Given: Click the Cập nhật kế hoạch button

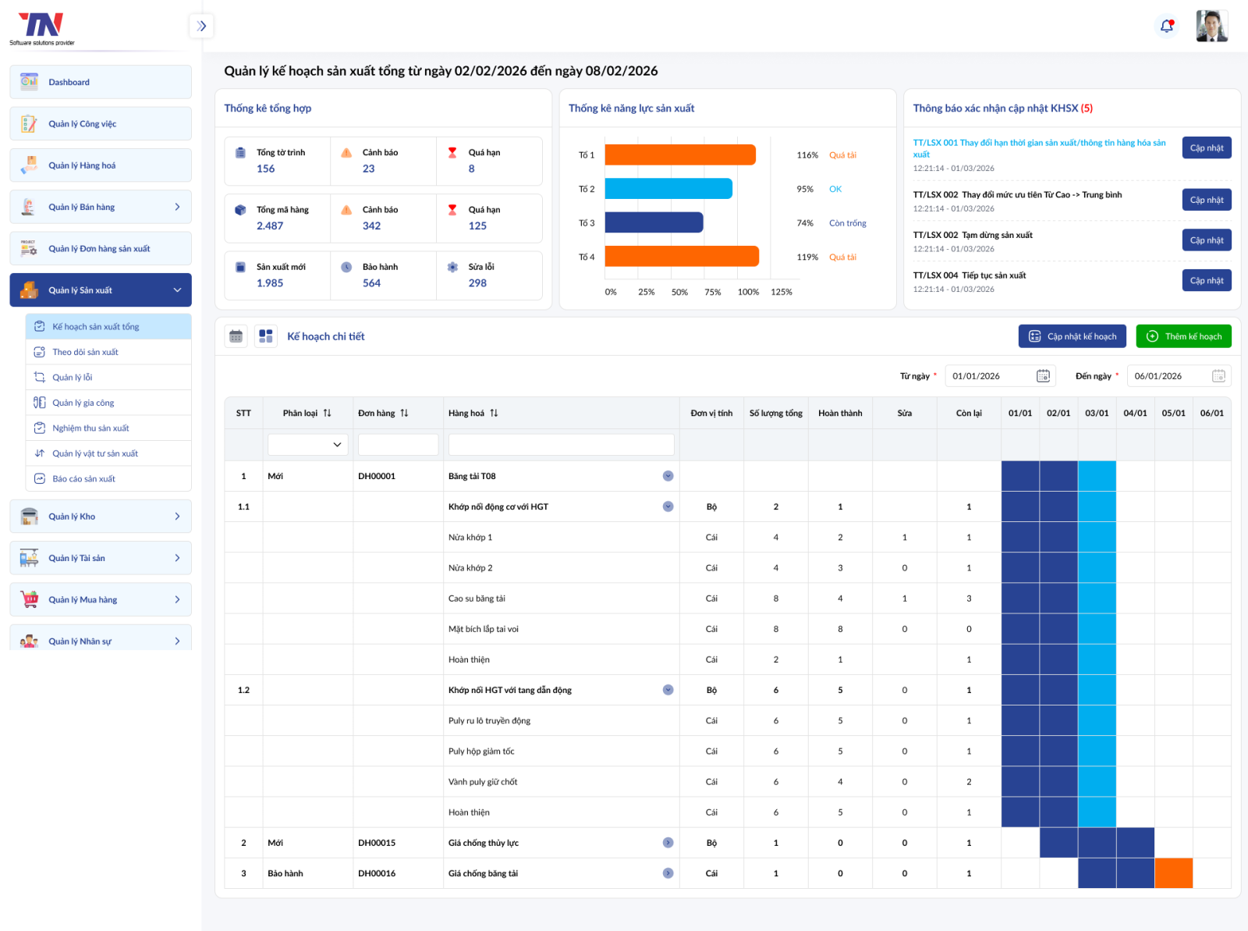Looking at the screenshot, I should click(x=1072, y=336).
